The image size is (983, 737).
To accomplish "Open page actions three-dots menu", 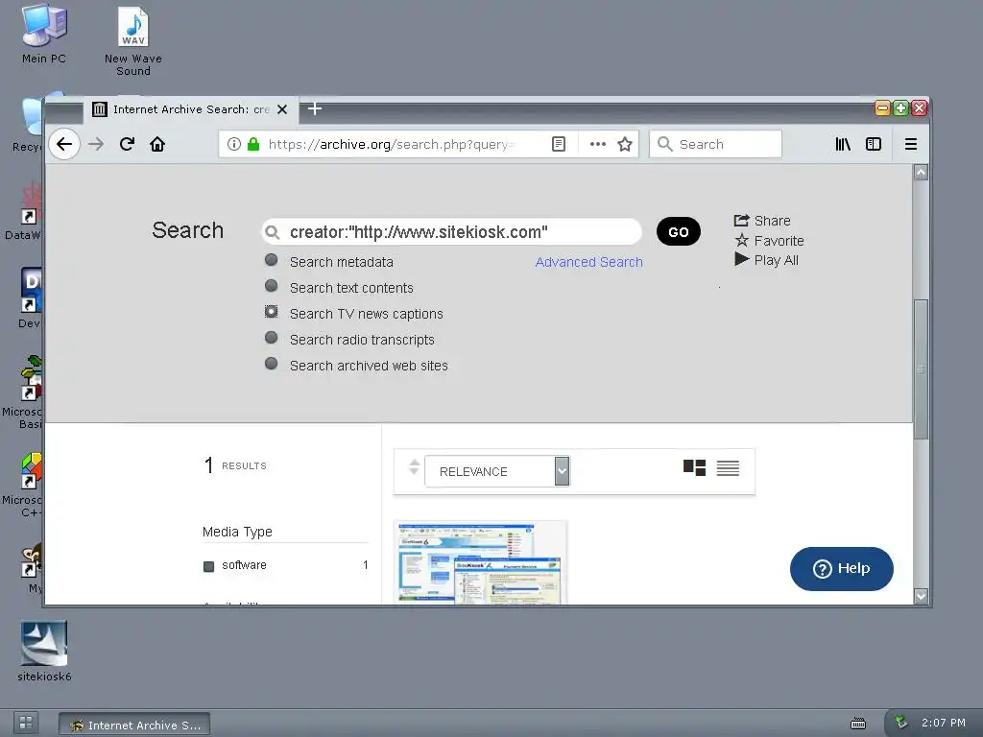I will pyautogui.click(x=598, y=144).
